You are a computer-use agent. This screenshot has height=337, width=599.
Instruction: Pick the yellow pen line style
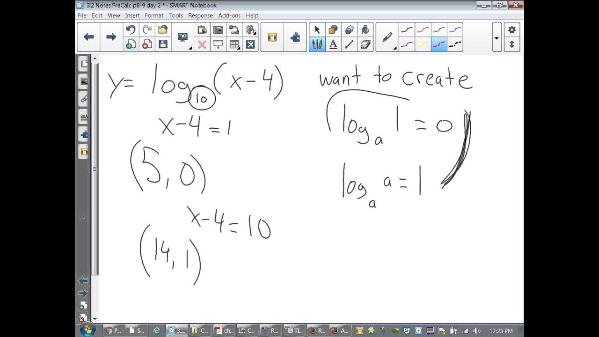pos(423,44)
